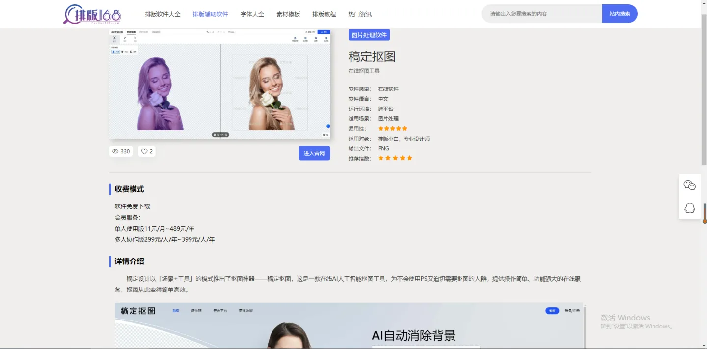The image size is (707, 349).
Task: Select the 排版辅助软件 navigation item
Action: click(210, 14)
